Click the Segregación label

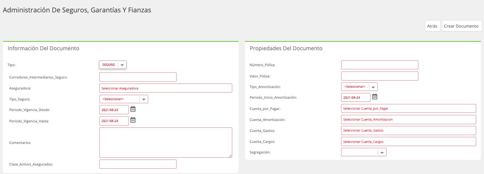click(x=260, y=152)
